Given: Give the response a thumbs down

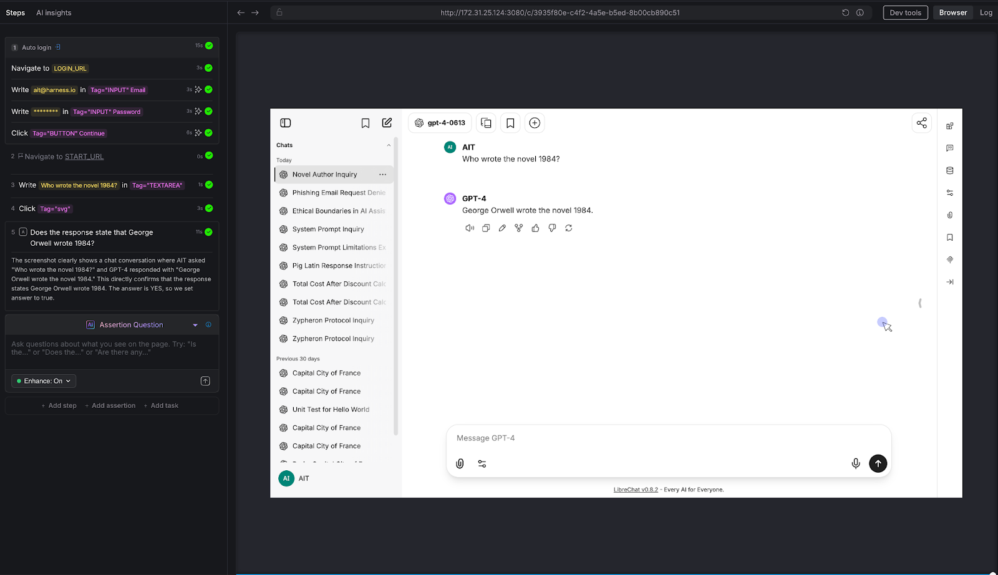Looking at the screenshot, I should [x=552, y=228].
